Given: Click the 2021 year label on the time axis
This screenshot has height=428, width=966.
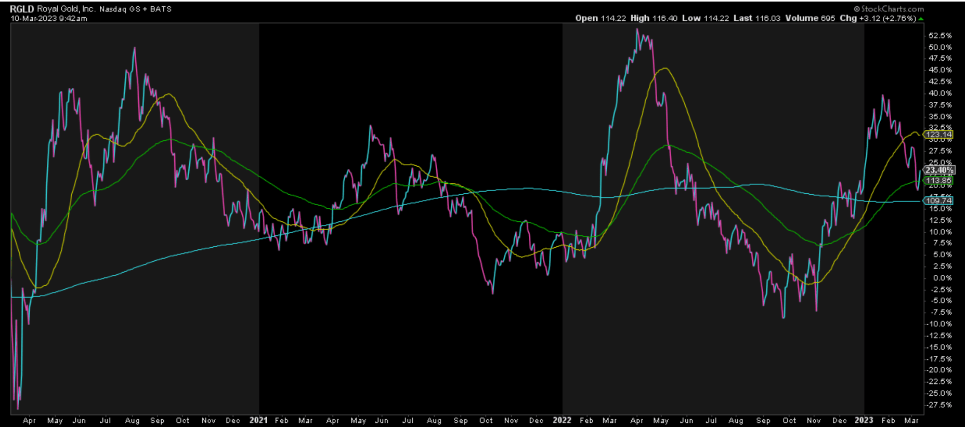Looking at the screenshot, I should [x=258, y=420].
